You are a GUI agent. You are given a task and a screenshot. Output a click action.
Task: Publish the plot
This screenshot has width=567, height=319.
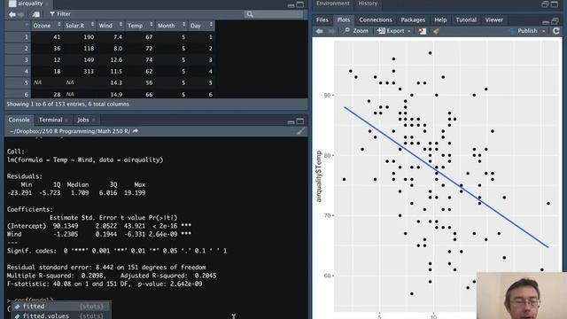tap(523, 31)
